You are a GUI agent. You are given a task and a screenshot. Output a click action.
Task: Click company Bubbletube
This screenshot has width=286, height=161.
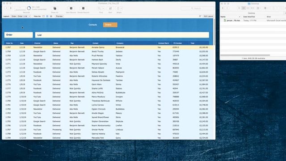120,93
